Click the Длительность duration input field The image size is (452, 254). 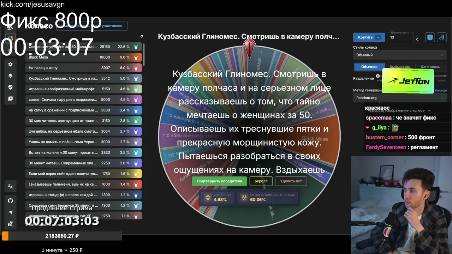(x=400, y=37)
